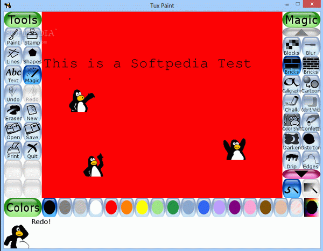The width and height of the screenshot is (323, 251).
Task: Open the custom color picker
Action: click(x=312, y=207)
